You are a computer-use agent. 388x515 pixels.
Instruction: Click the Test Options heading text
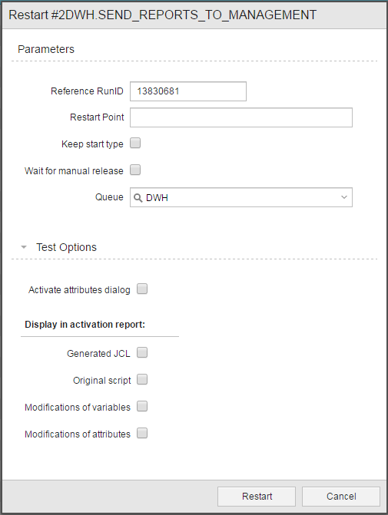coord(66,247)
